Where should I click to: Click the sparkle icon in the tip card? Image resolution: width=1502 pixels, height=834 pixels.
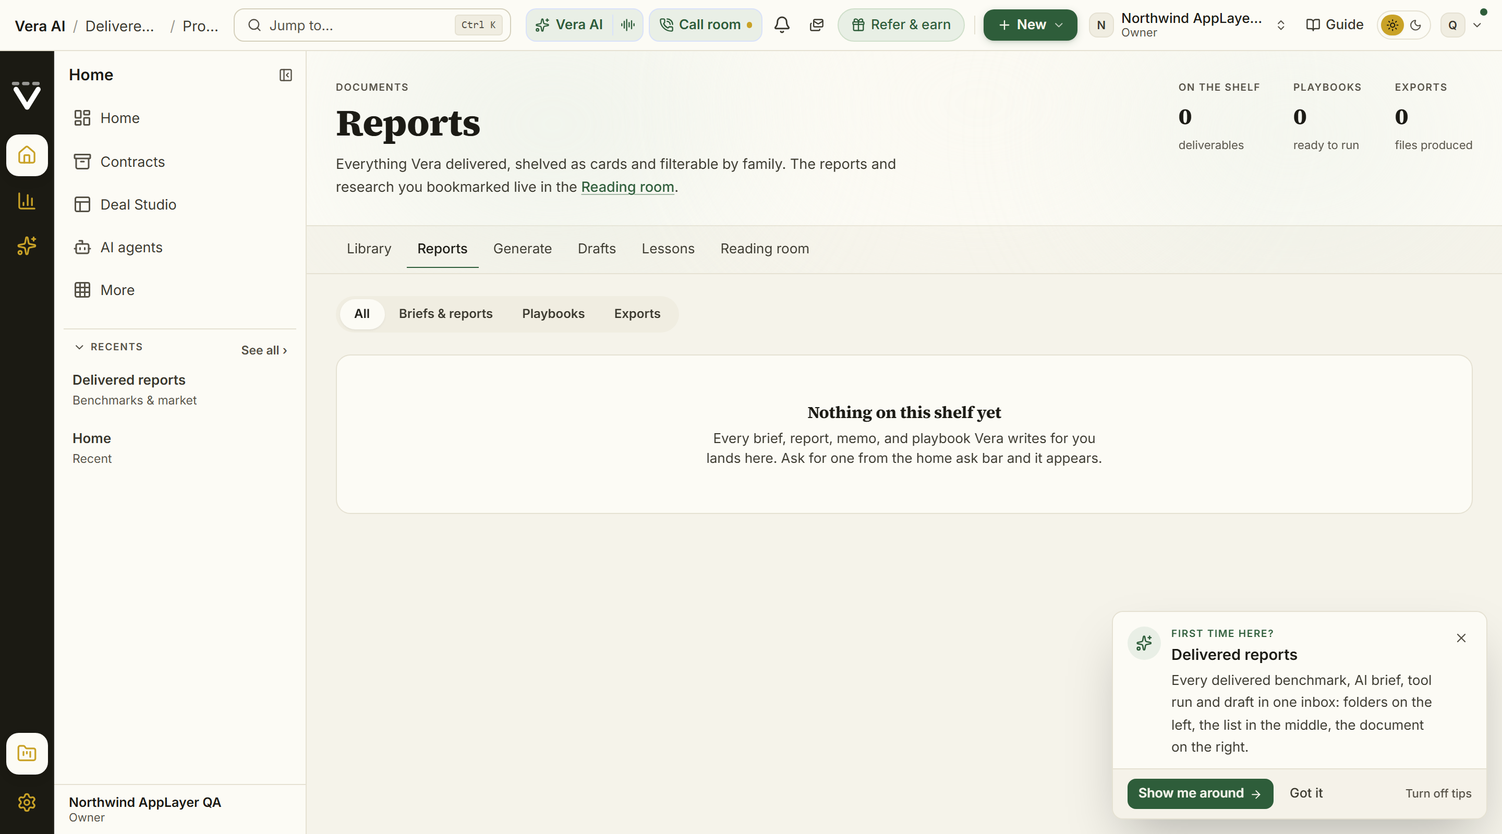pyautogui.click(x=1144, y=643)
